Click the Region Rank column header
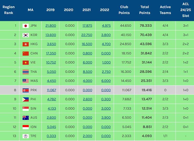The width and height of the screenshot is (194, 141). click(9, 10)
